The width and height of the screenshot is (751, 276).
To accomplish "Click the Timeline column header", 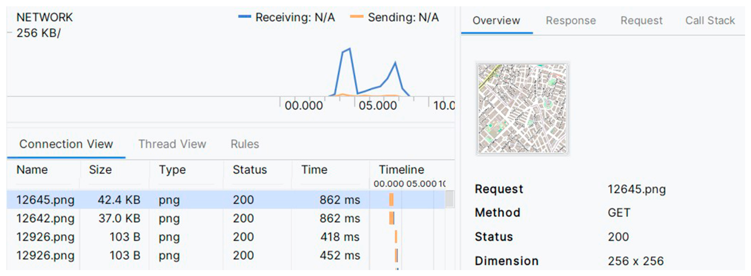I will tap(401, 169).
